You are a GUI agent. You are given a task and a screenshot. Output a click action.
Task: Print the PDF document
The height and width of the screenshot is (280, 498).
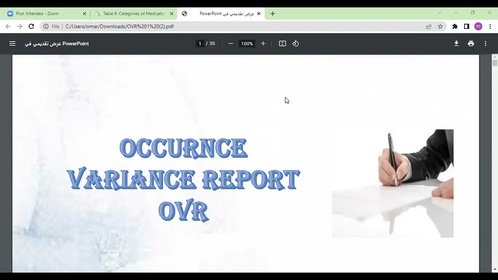click(471, 44)
